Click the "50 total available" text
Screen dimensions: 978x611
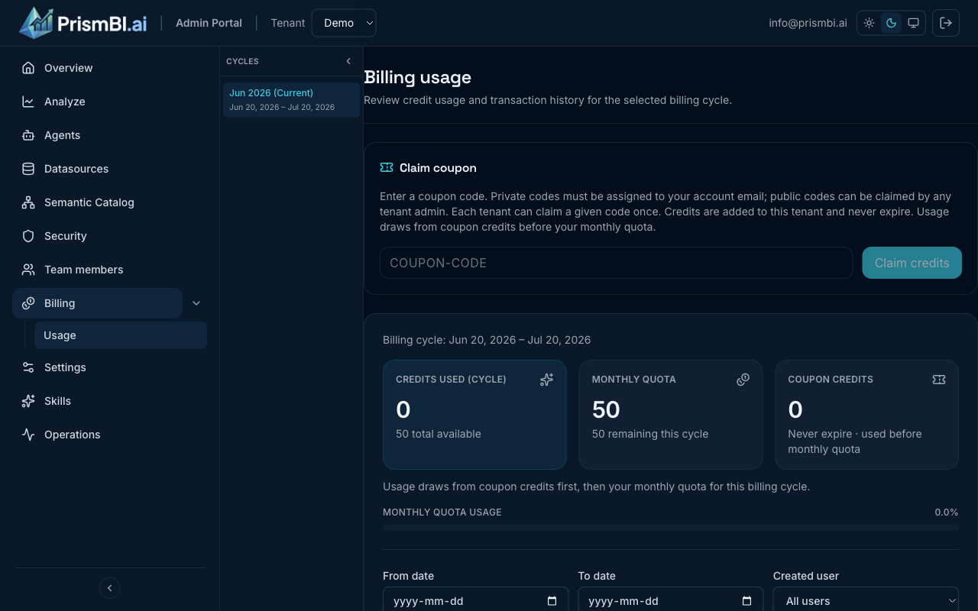pyautogui.click(x=439, y=434)
